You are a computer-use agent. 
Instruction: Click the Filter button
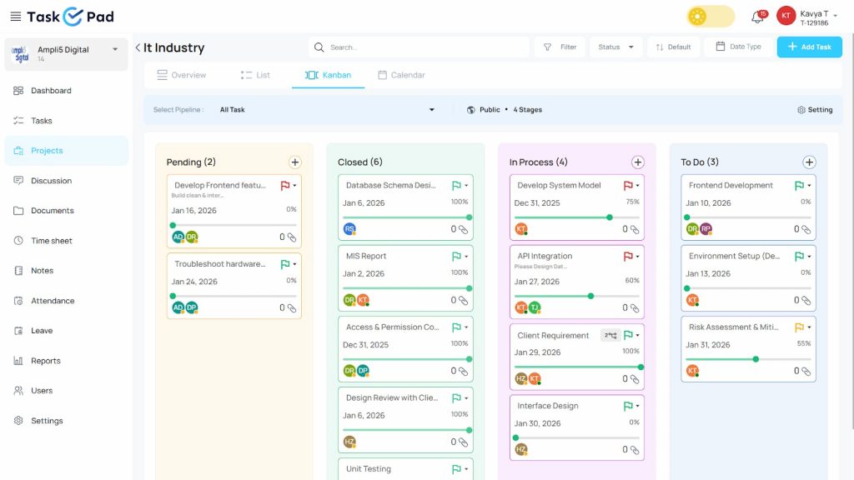(x=560, y=47)
